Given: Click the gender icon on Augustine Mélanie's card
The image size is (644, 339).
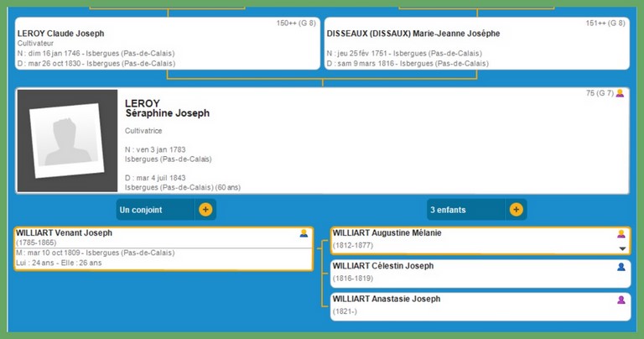Looking at the screenshot, I should point(621,234).
